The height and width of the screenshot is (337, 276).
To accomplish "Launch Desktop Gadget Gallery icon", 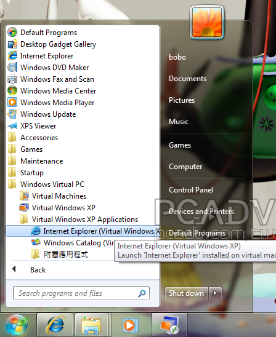I will point(12,44).
